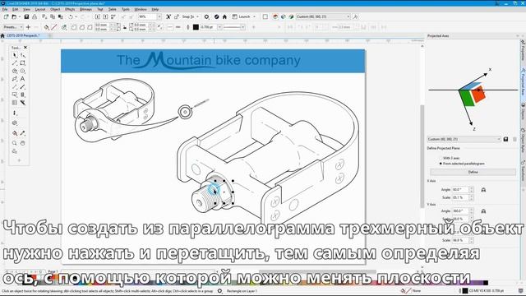Click the vertical scrollbar of the canvas

[x=422, y=156]
